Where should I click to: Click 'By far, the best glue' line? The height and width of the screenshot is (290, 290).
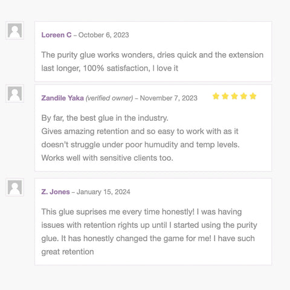(105, 118)
